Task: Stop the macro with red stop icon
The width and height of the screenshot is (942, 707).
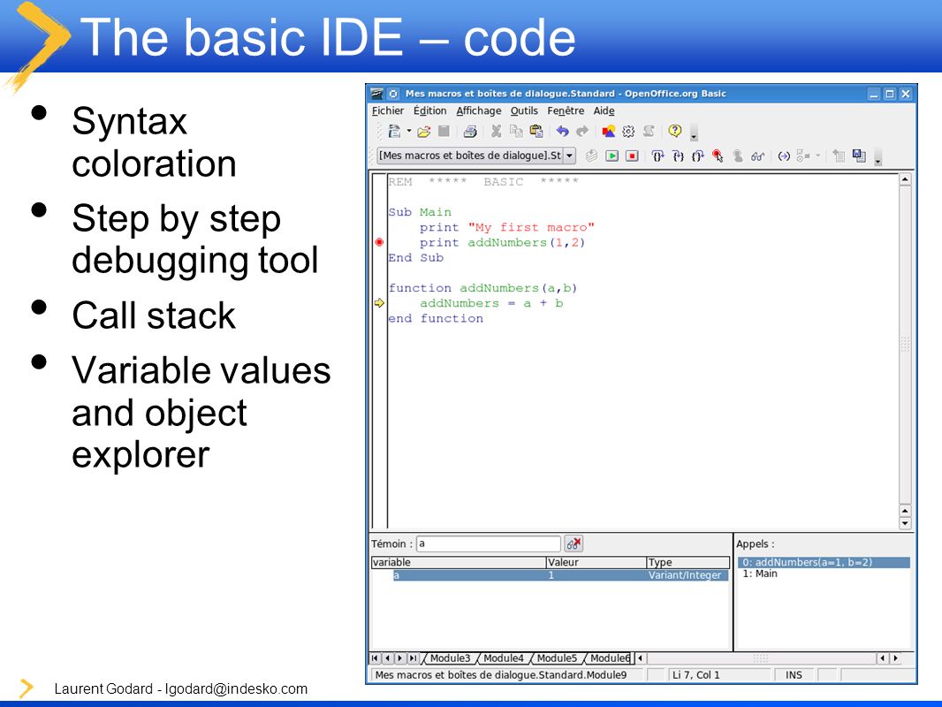Action: tap(632, 156)
